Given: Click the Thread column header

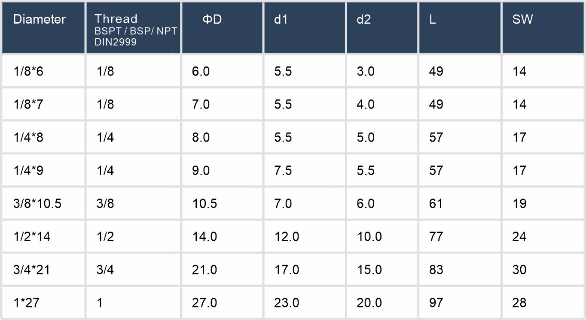Looking at the screenshot, I should [x=116, y=19].
